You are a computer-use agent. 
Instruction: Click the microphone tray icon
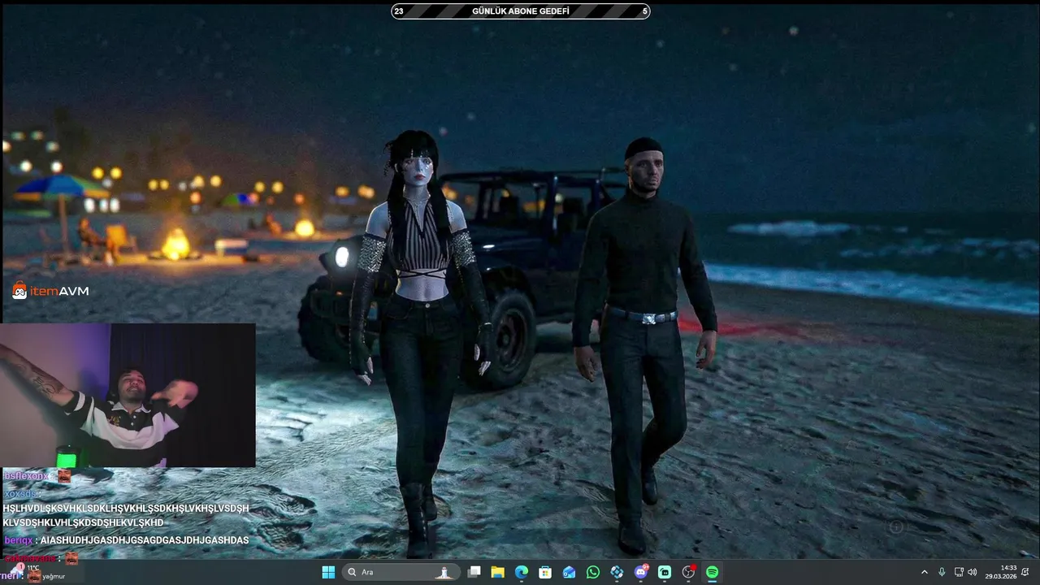point(942,572)
